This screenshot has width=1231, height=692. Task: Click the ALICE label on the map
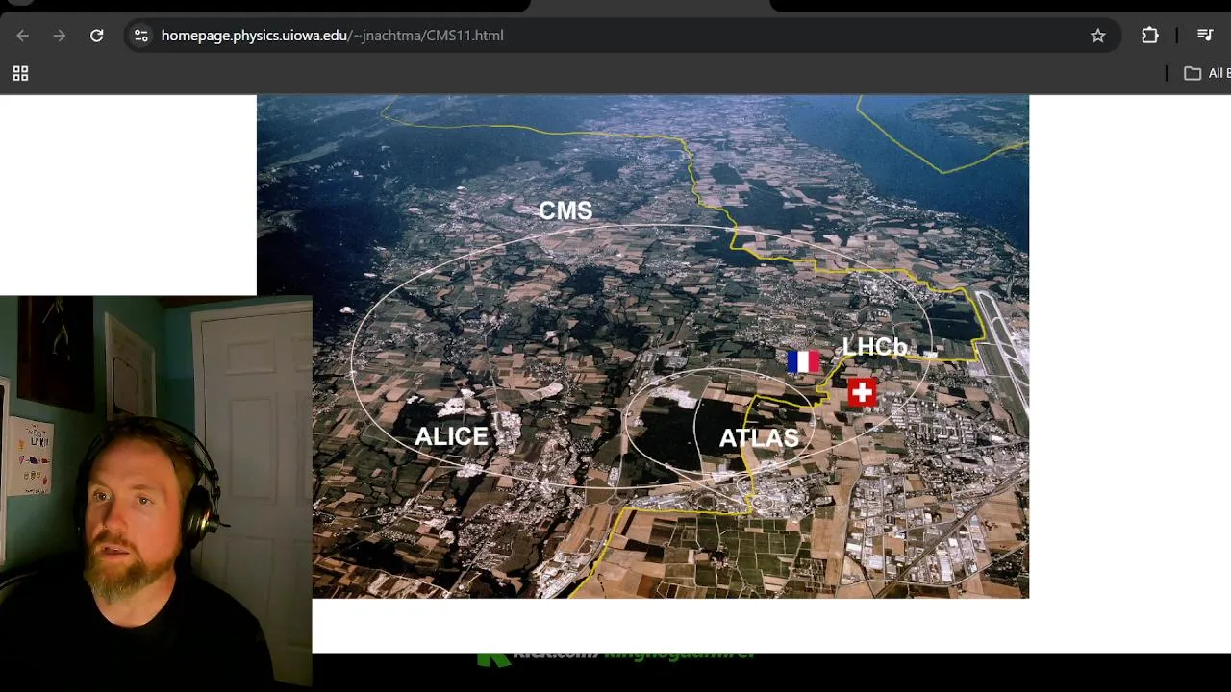(x=452, y=436)
